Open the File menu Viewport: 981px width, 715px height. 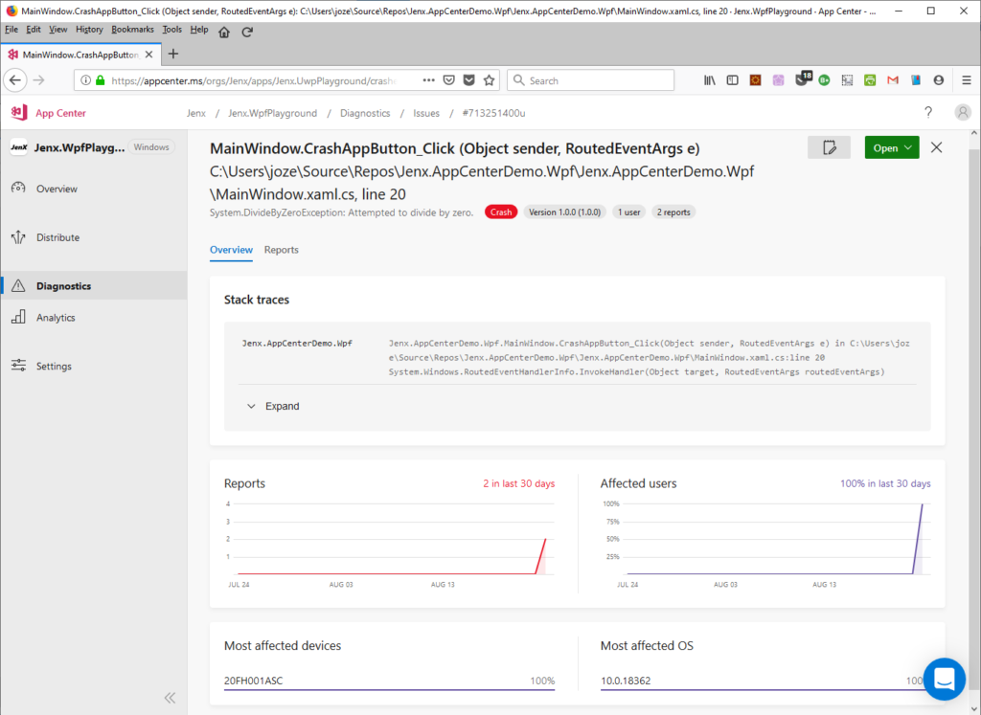click(x=11, y=30)
